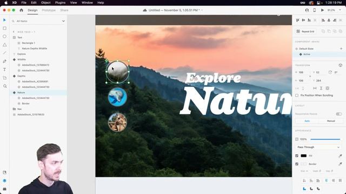
Task: Open the Plugins panel icon
Action: 5,189
